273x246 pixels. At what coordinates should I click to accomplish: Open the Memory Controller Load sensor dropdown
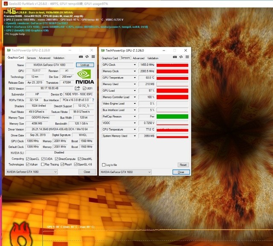tap(135, 97)
